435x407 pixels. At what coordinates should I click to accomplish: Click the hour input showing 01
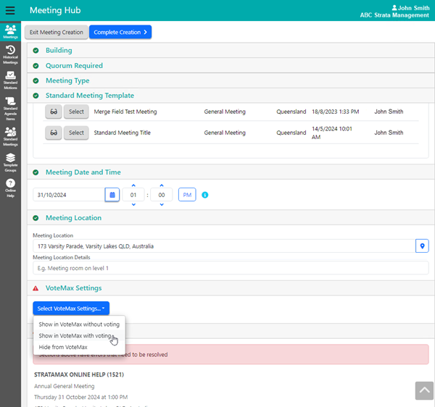[x=133, y=195]
